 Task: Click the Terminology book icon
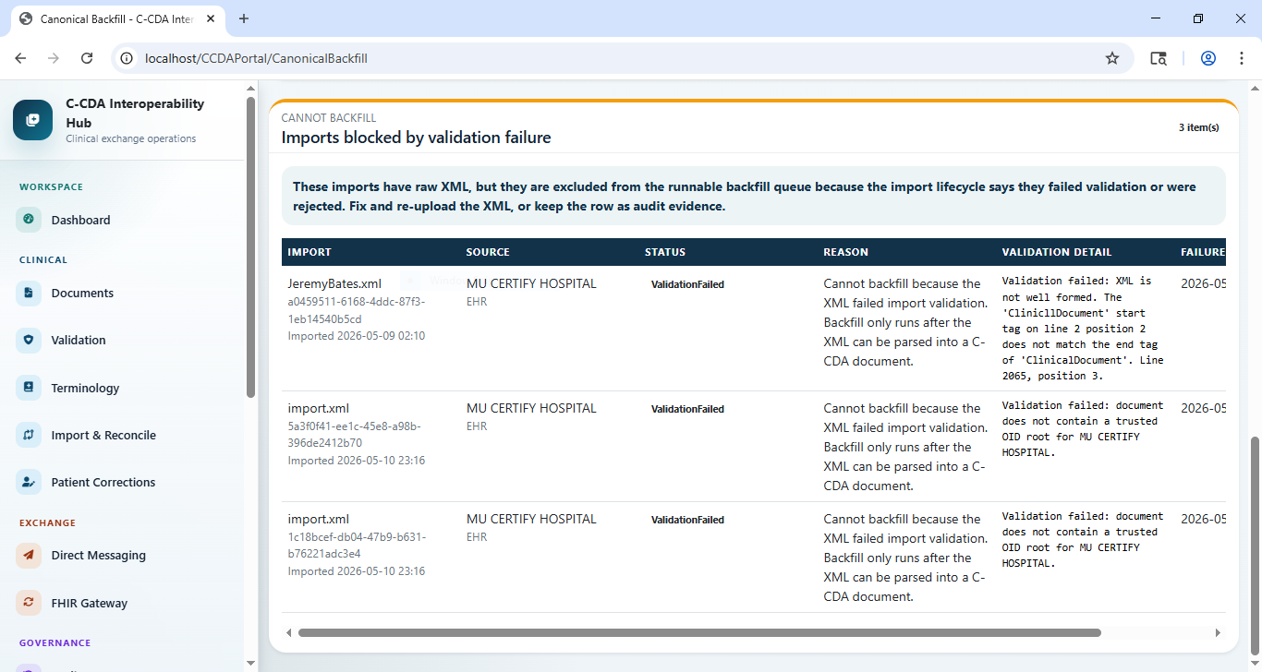tap(29, 388)
